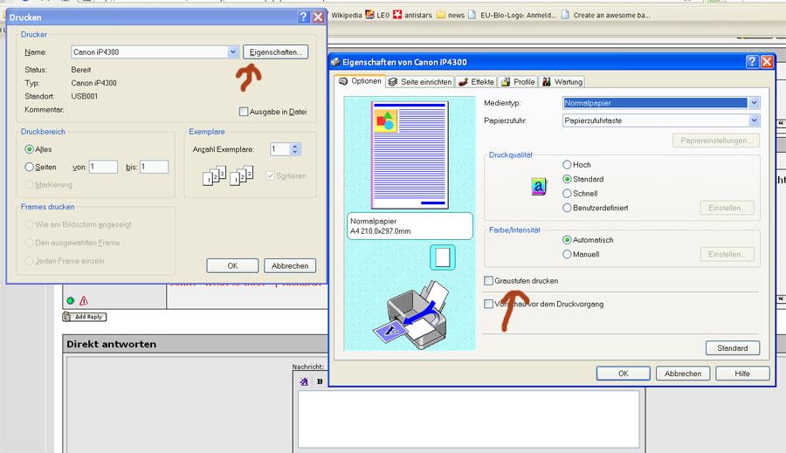This screenshot has width=786, height=453.
Task: Open the EU-Bio-Logo bookmark
Action: pyautogui.click(x=512, y=15)
